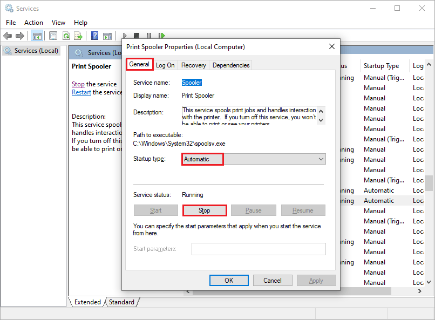Open the Action menu
Viewport: 435px width, 320px height.
point(33,22)
